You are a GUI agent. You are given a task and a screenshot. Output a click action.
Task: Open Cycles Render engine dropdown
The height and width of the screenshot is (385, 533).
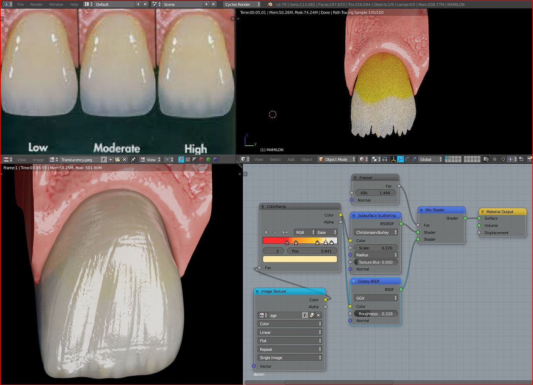242,4
